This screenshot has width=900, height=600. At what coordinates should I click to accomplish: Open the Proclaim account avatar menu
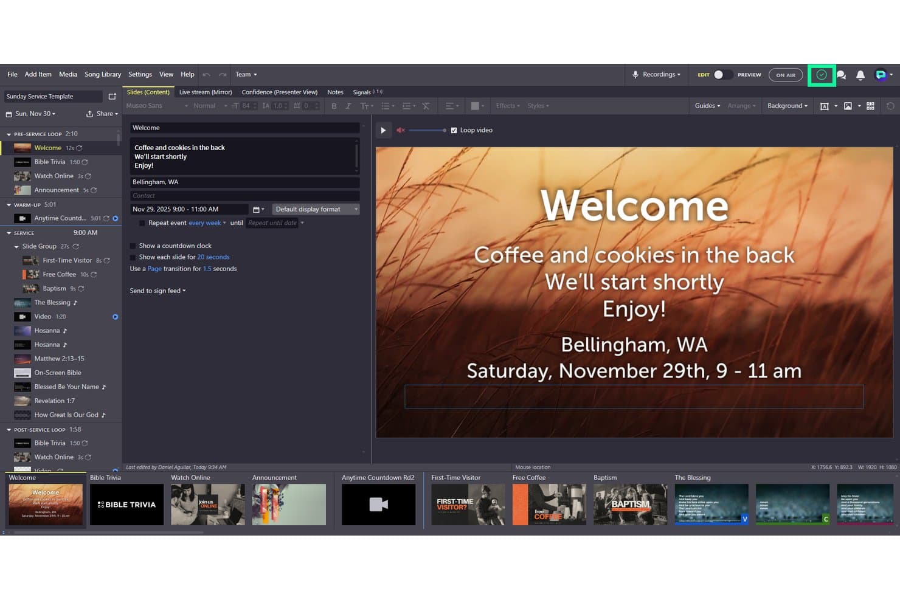tap(883, 75)
